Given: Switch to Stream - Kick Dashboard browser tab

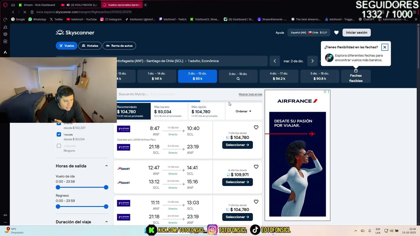Looking at the screenshot, I should coord(37,5).
